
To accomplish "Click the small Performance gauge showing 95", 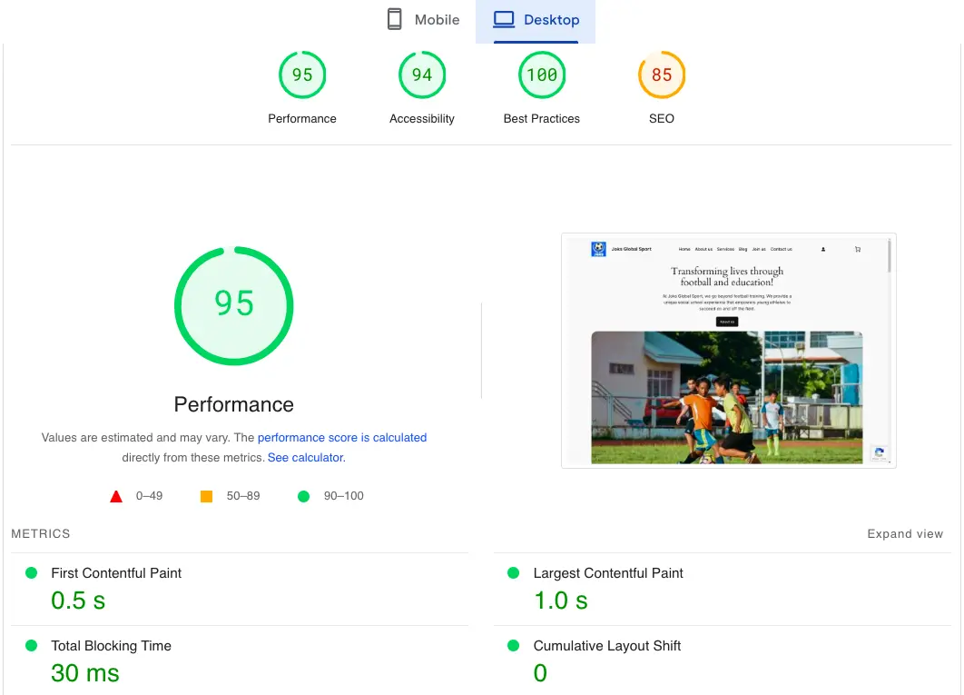I will pyautogui.click(x=302, y=74).
